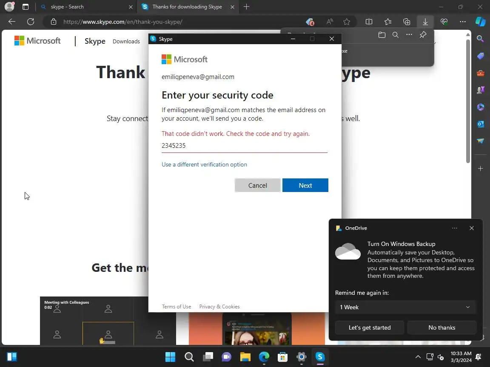Screen dimensions: 490x367
Task: Open Edge sidebar Search icon
Action: 480,39
